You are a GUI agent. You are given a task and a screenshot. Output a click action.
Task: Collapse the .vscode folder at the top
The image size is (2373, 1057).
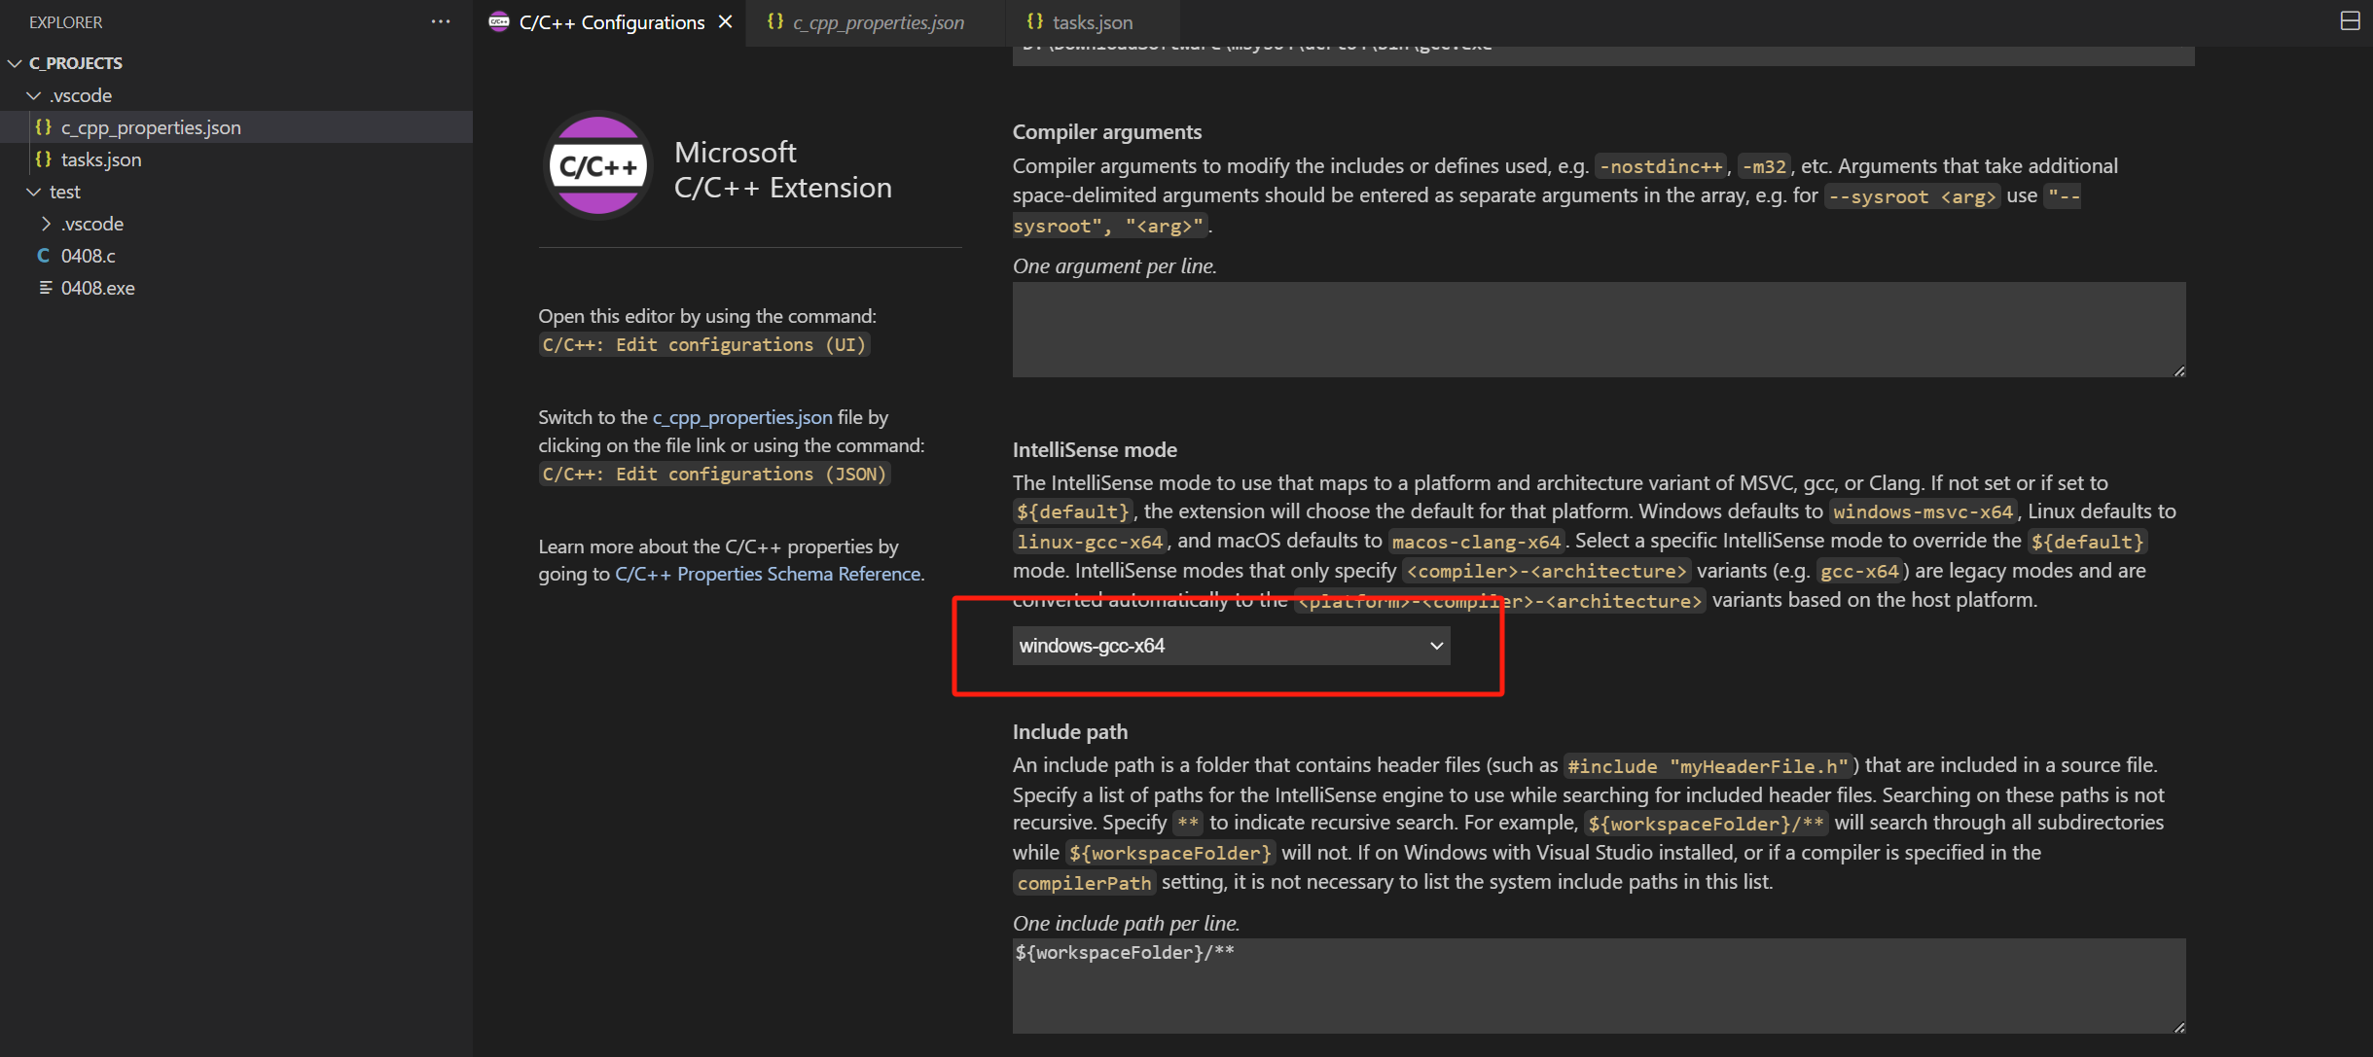tap(31, 94)
